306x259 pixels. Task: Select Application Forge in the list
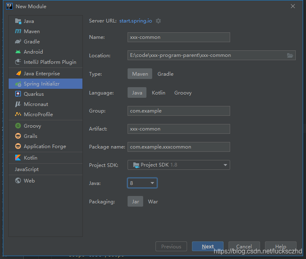click(46, 146)
